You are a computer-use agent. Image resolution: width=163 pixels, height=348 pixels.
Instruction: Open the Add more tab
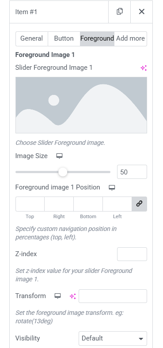[130, 38]
